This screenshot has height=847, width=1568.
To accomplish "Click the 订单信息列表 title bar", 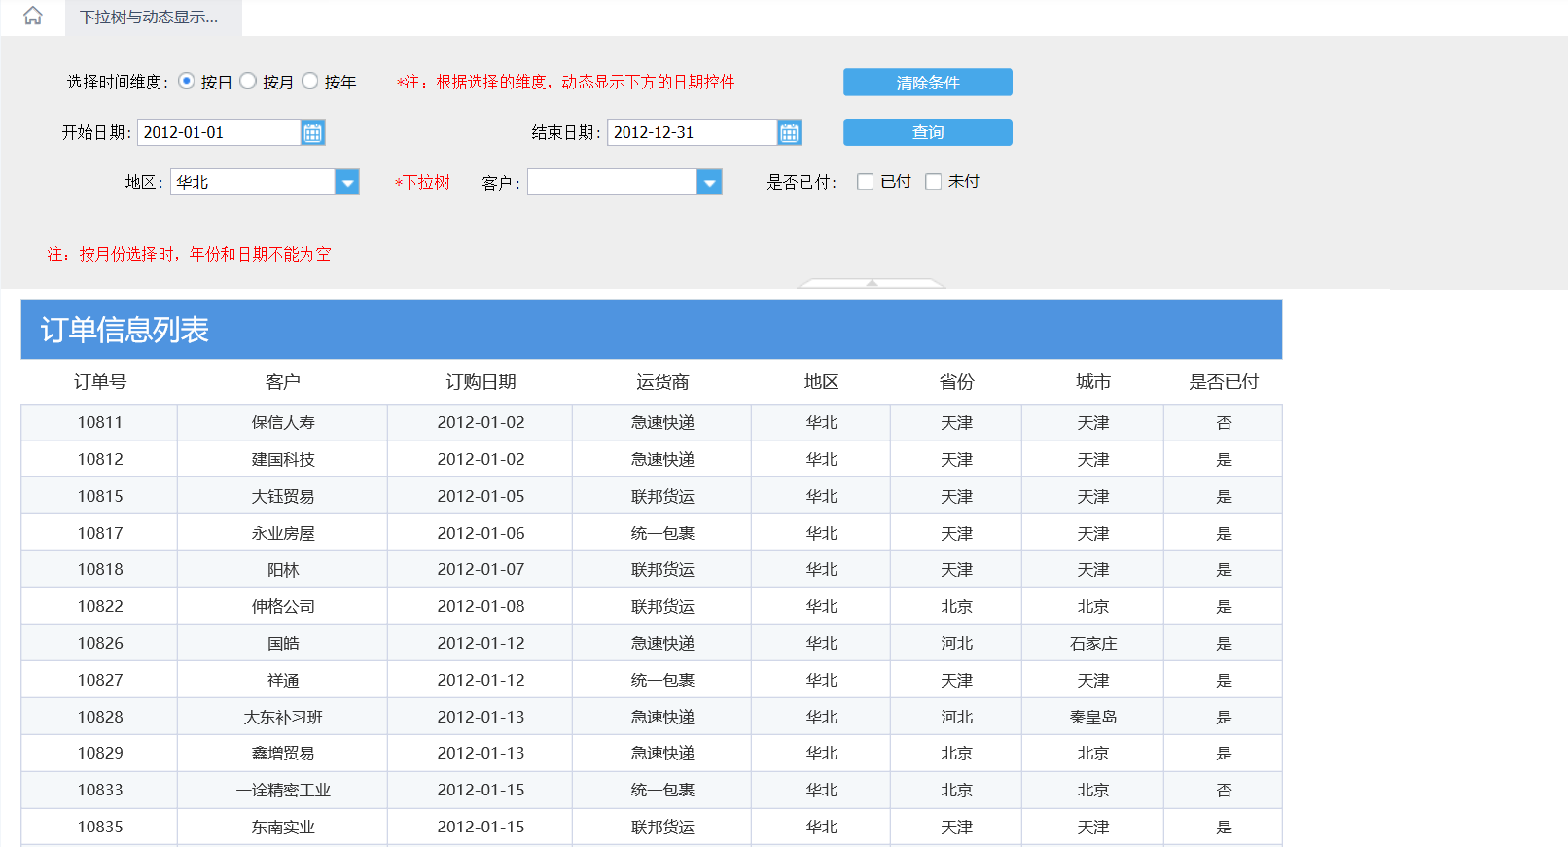I will pyautogui.click(x=652, y=330).
